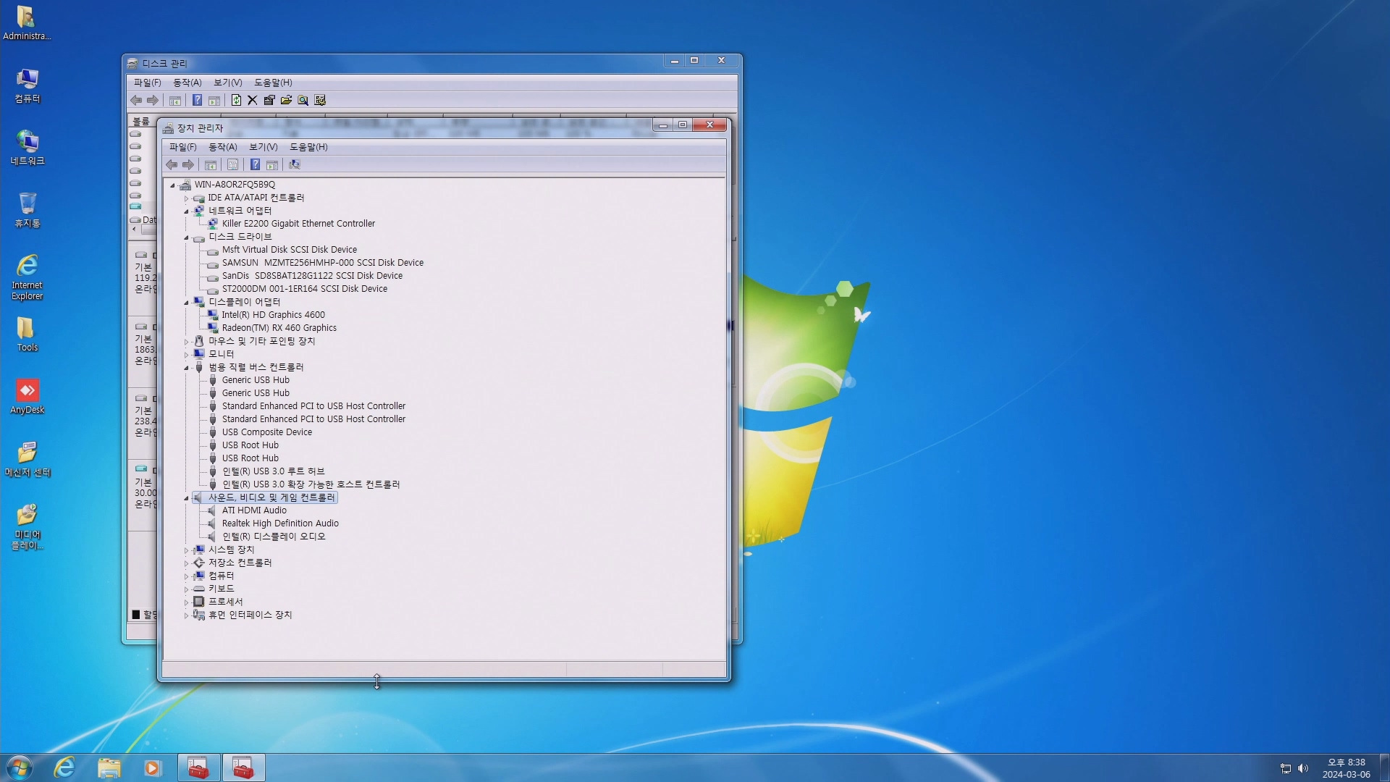Click magnifier Search icon in Disk Management toolbar
This screenshot has width=1390, height=782.
click(303, 101)
